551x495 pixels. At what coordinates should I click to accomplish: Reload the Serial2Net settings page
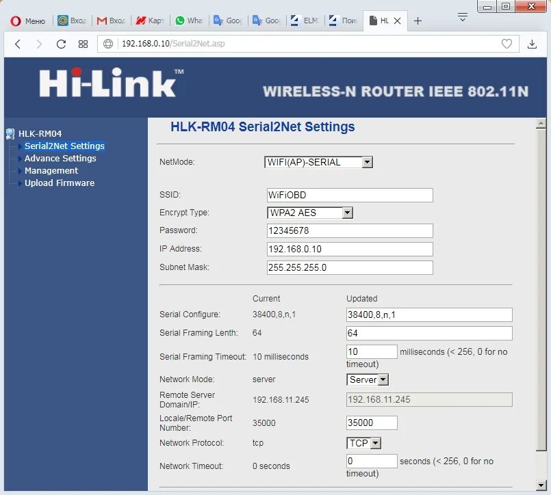click(x=61, y=44)
